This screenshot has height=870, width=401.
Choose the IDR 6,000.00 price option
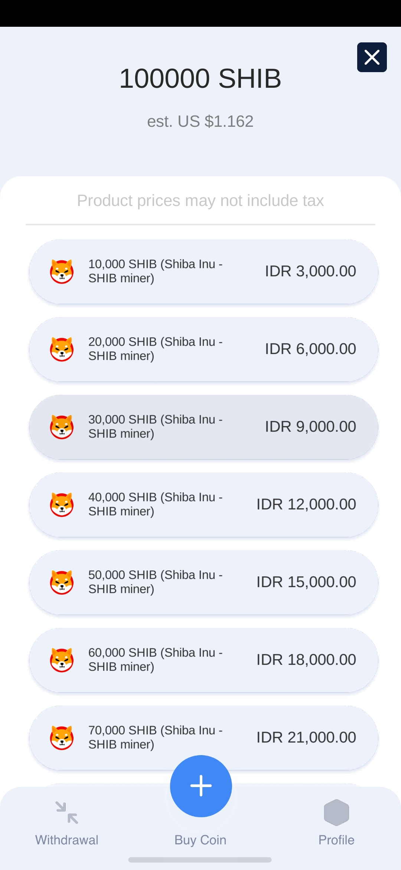coord(310,349)
